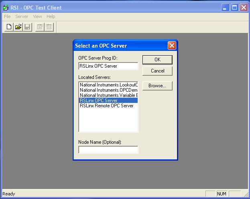250x199 pixels.
Task: Select National Instruments.OPCDem server entry
Action: point(109,90)
